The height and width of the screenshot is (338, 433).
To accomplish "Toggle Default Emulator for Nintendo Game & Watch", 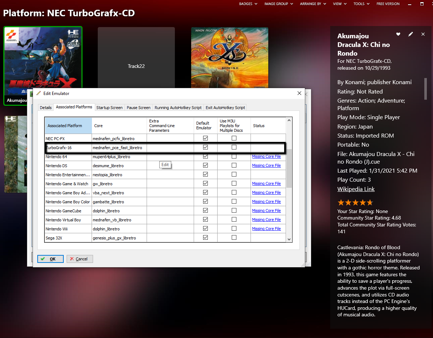I will point(205,183).
